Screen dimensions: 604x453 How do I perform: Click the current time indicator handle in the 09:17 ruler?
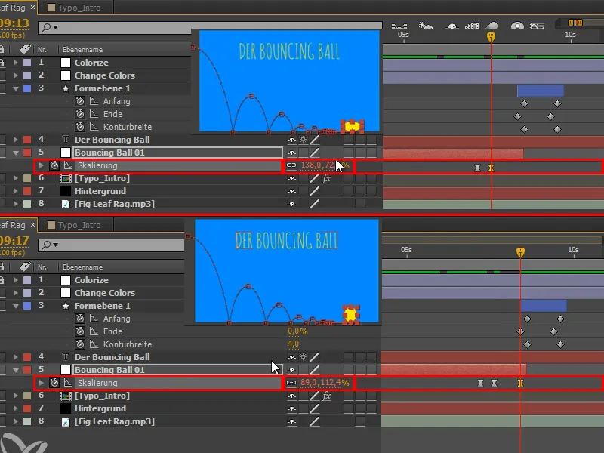(x=520, y=252)
